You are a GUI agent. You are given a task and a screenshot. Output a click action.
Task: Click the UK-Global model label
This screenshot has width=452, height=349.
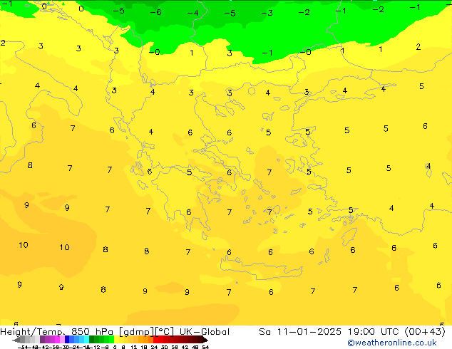205,332
